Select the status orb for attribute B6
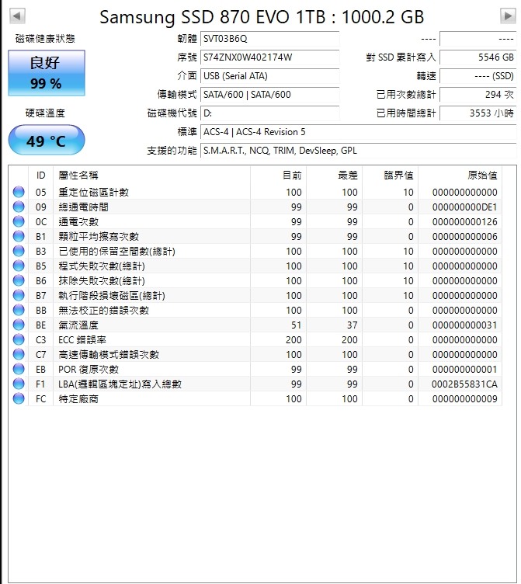Viewport: 521px width, 584px height. tap(19, 280)
